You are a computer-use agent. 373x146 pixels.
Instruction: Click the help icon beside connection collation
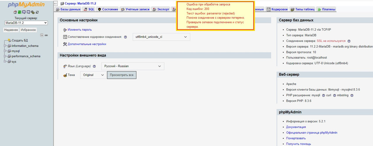coord(125,37)
